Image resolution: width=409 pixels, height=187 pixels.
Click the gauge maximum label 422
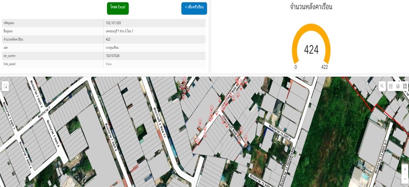click(x=325, y=67)
